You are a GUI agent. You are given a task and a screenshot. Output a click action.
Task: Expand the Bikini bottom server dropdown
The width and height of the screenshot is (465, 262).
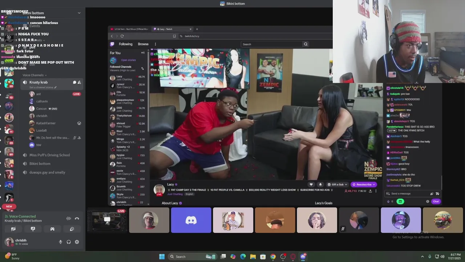79,13
